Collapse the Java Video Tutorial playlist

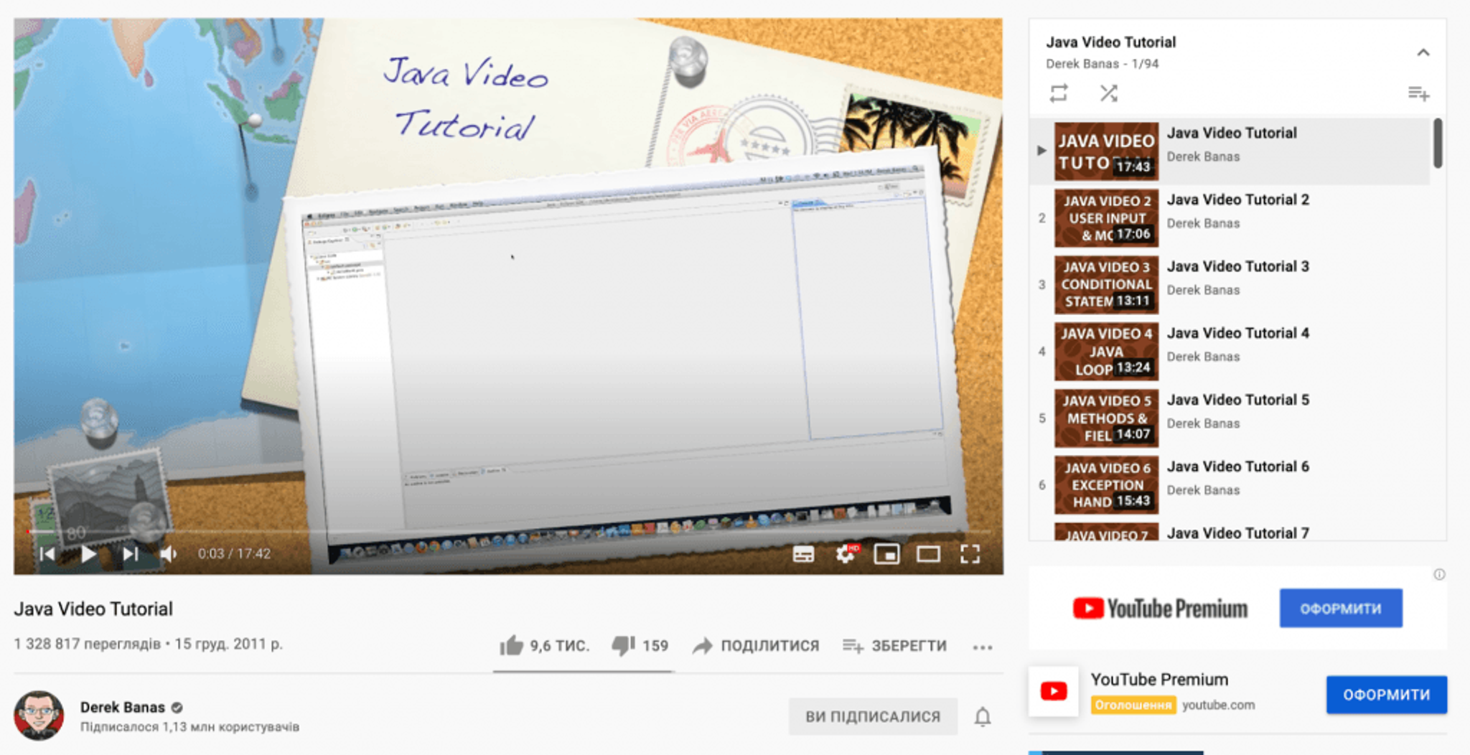click(x=1423, y=52)
